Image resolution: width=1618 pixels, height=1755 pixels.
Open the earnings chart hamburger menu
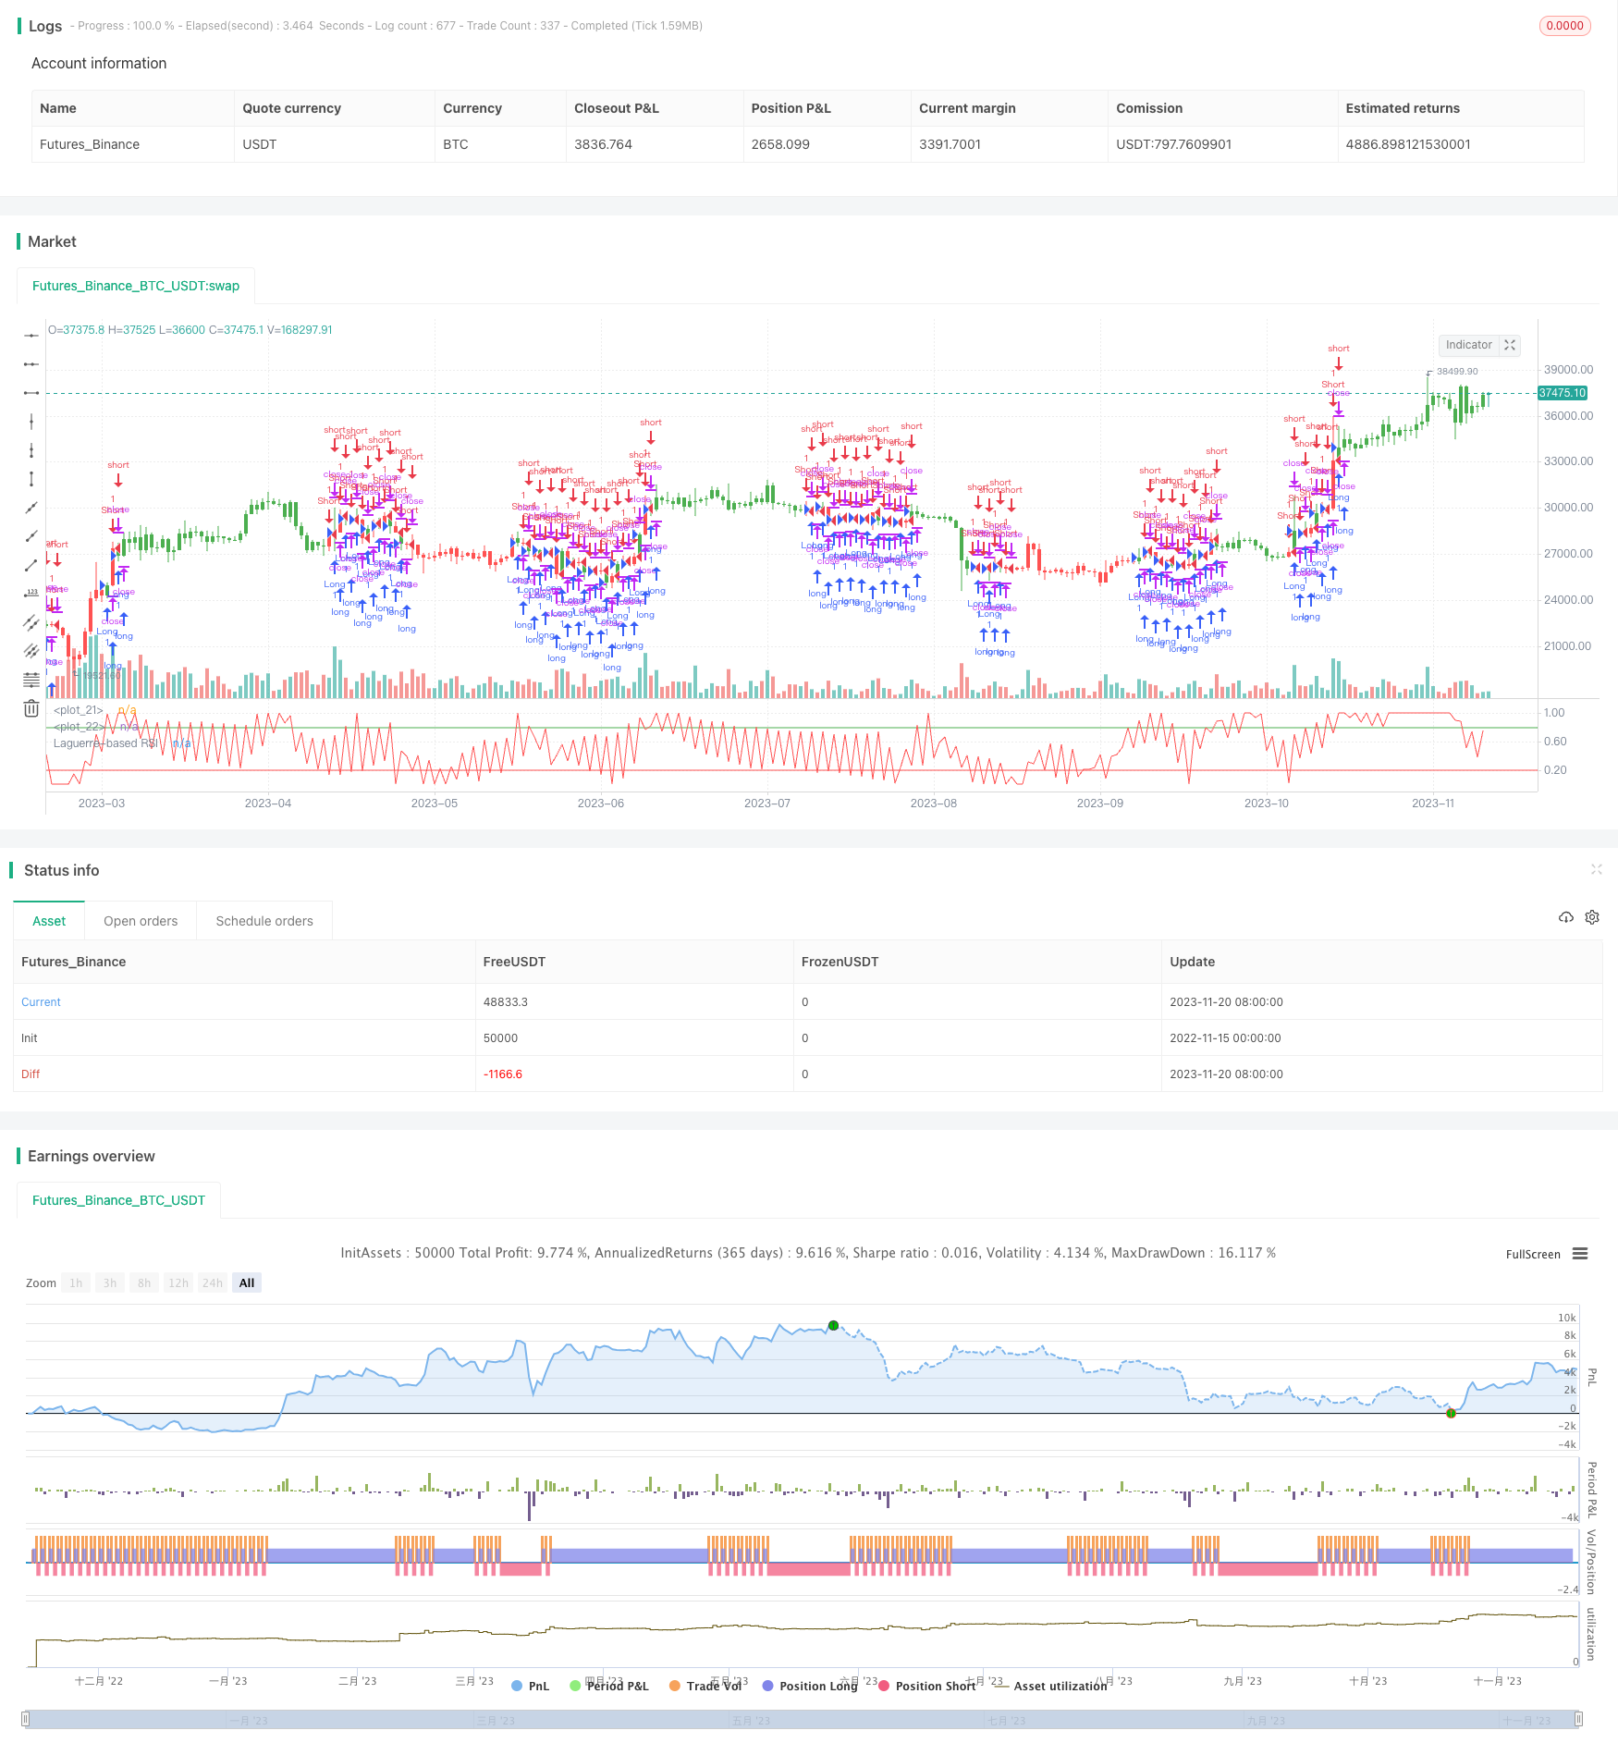point(1580,1254)
